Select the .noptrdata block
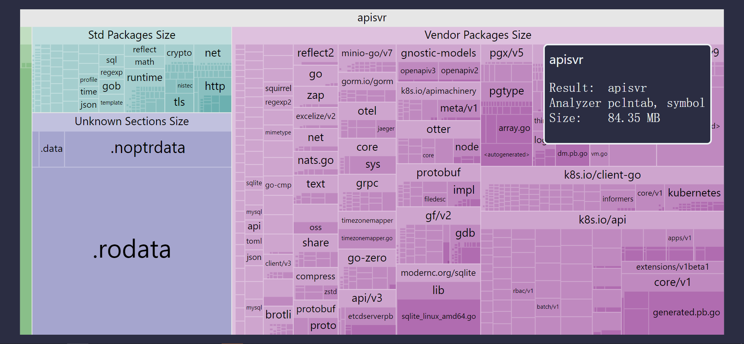 [148, 148]
